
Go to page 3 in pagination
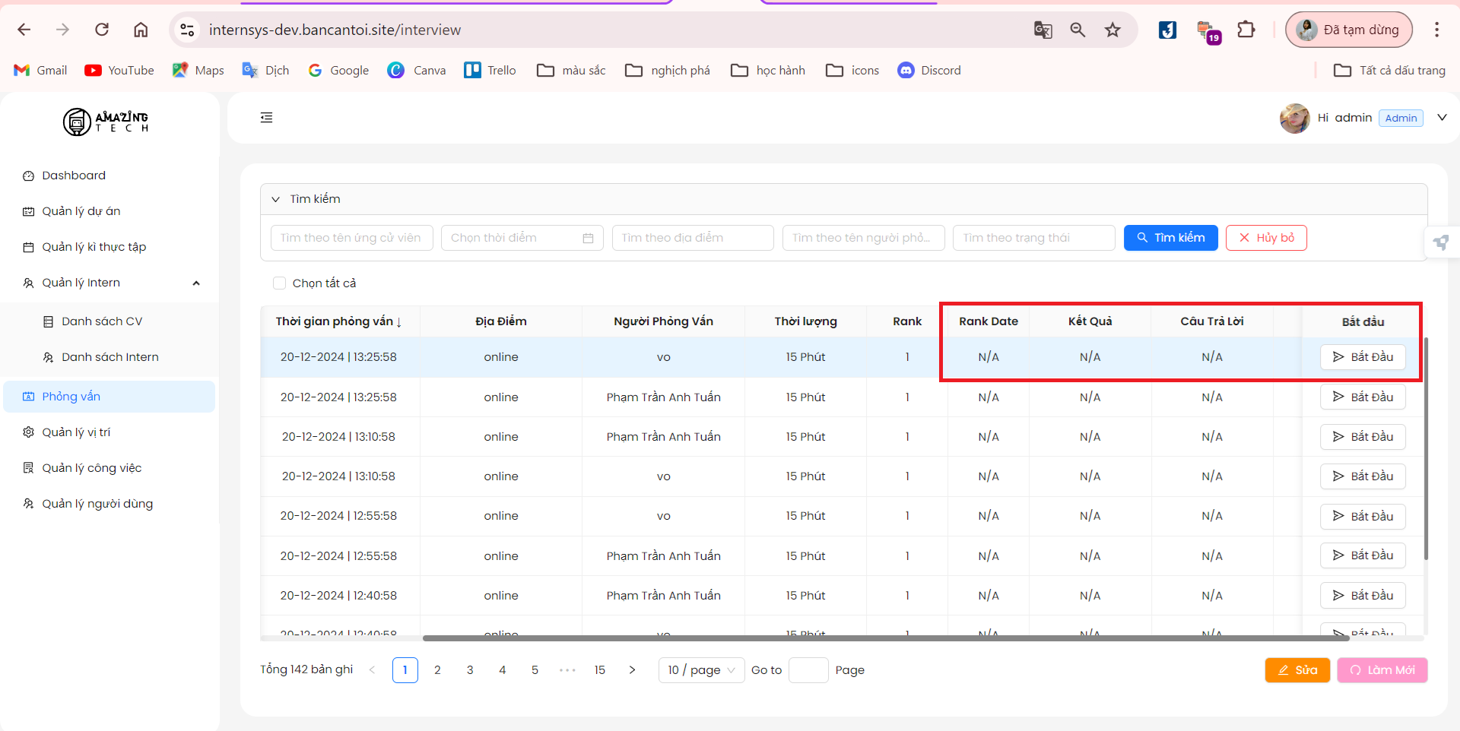(470, 670)
